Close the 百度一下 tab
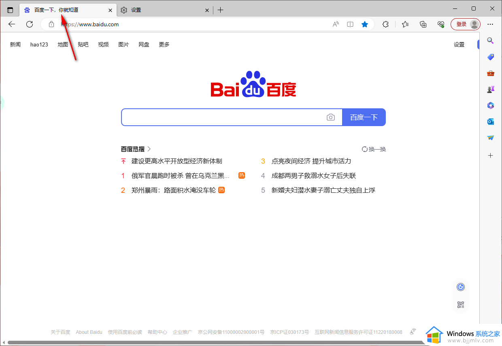 (x=110, y=10)
